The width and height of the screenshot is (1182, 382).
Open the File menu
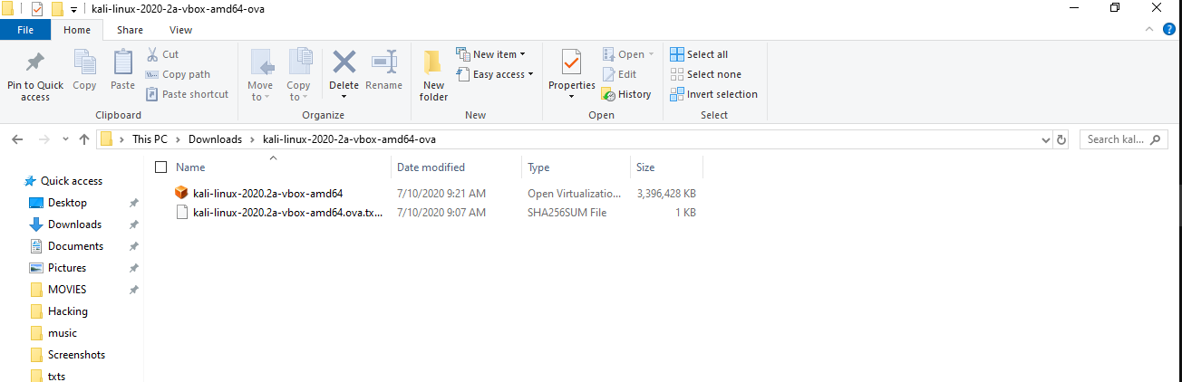click(x=26, y=30)
